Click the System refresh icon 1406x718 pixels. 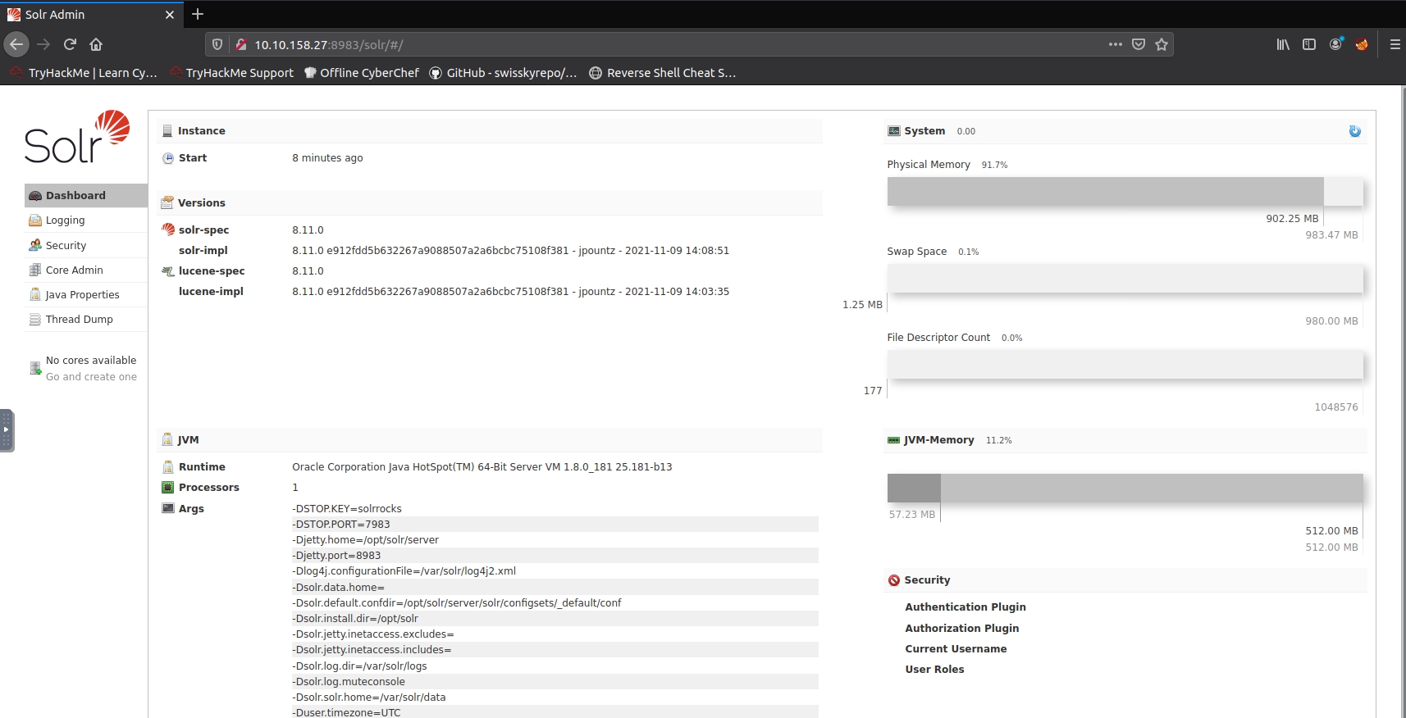pyautogui.click(x=1354, y=131)
